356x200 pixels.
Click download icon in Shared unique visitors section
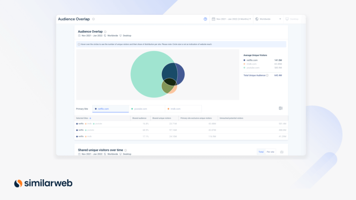pos(281,152)
